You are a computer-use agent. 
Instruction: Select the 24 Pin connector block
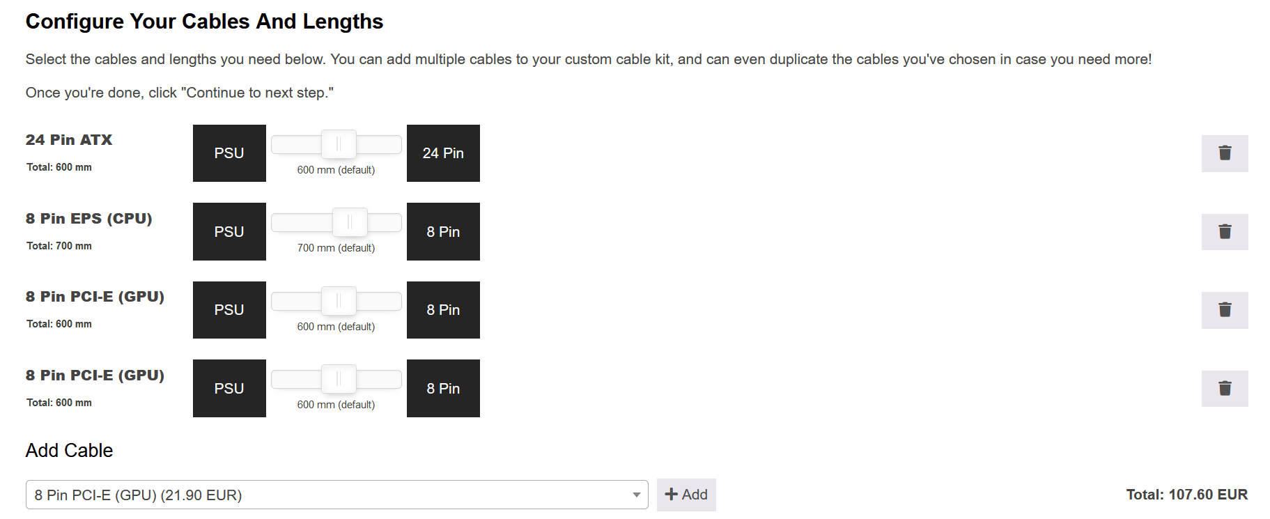[x=443, y=153]
